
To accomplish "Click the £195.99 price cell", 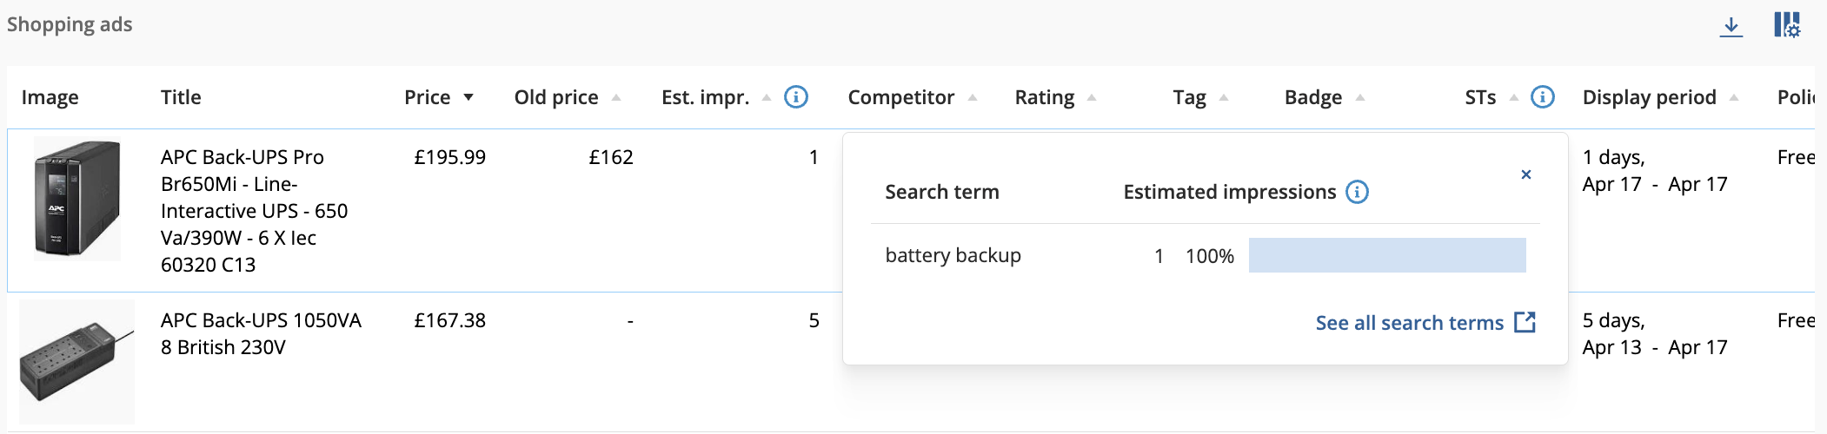I will tap(449, 157).
